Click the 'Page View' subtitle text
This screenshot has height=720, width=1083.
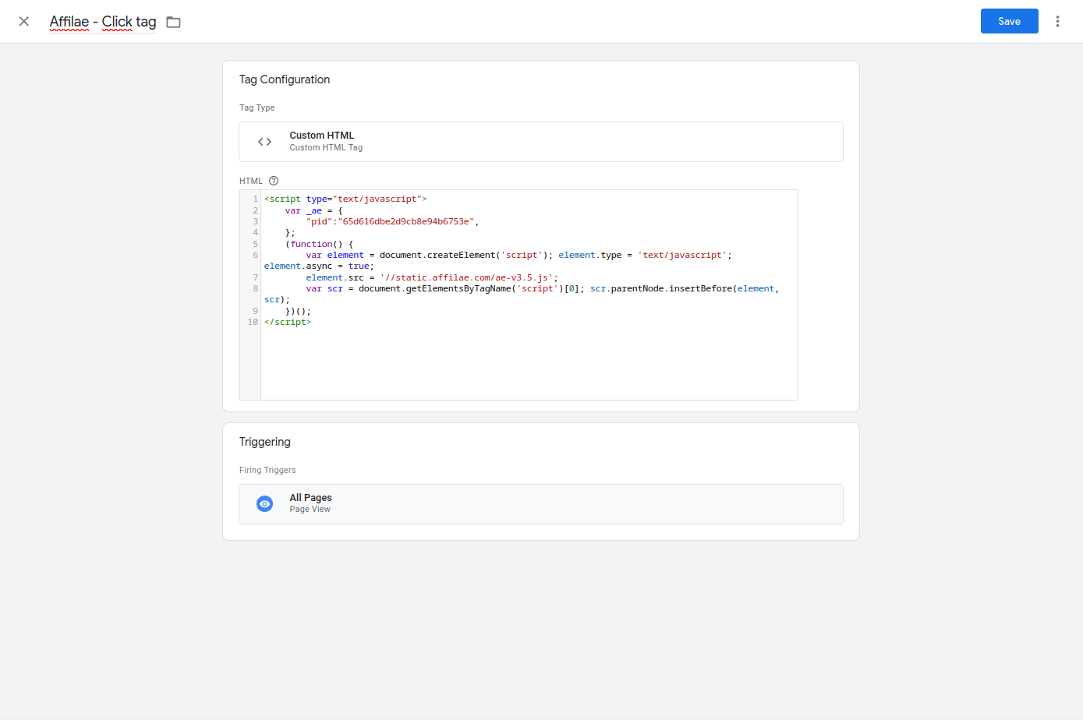310,510
